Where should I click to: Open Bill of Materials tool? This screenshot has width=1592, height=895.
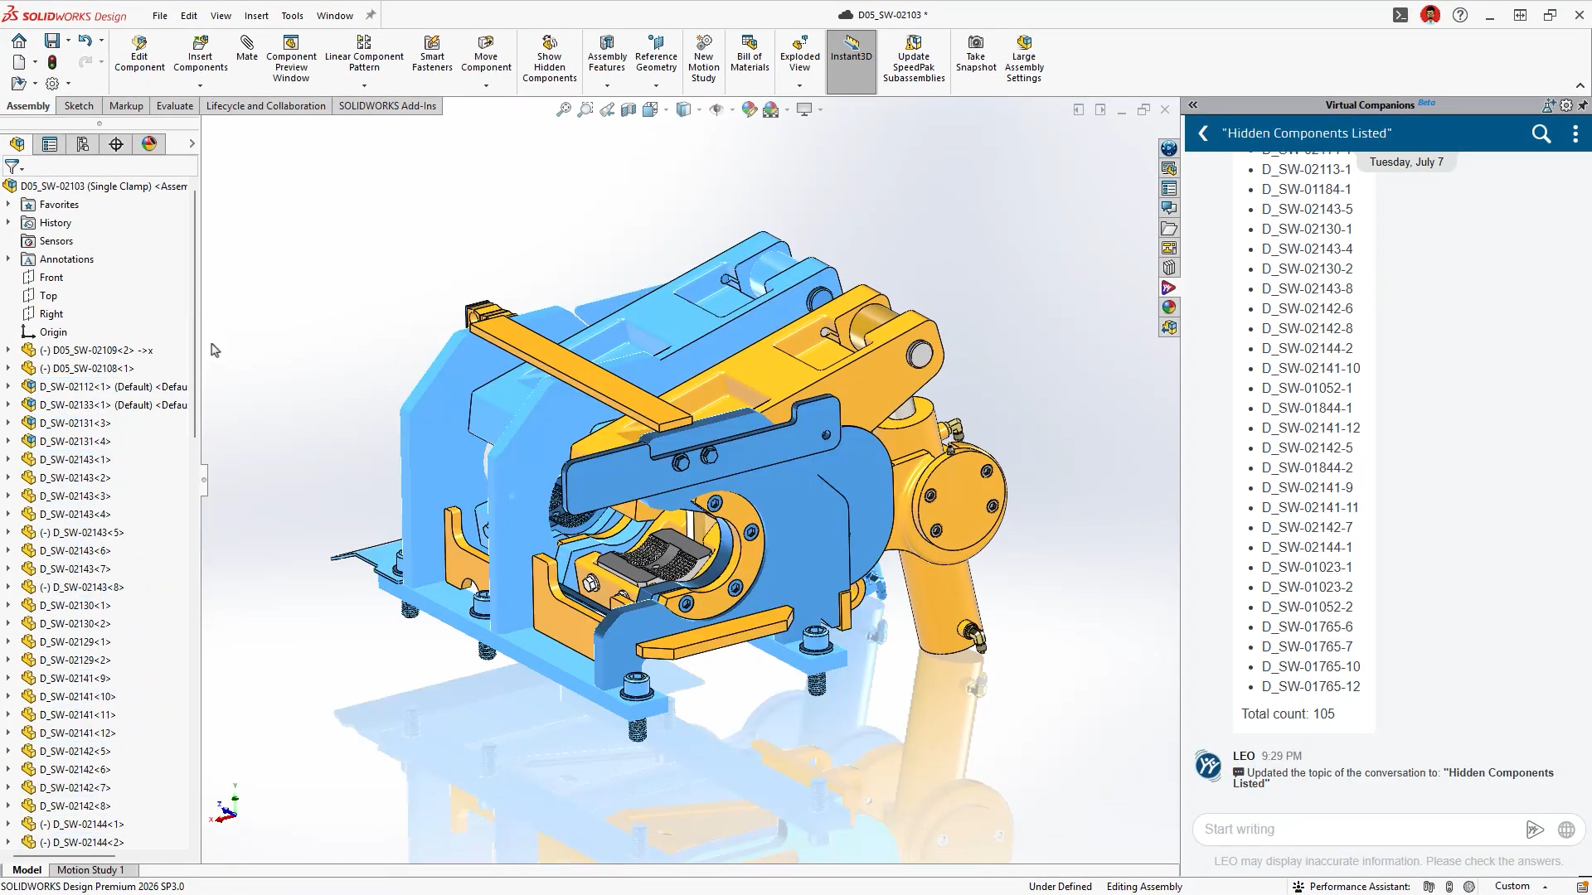click(750, 54)
